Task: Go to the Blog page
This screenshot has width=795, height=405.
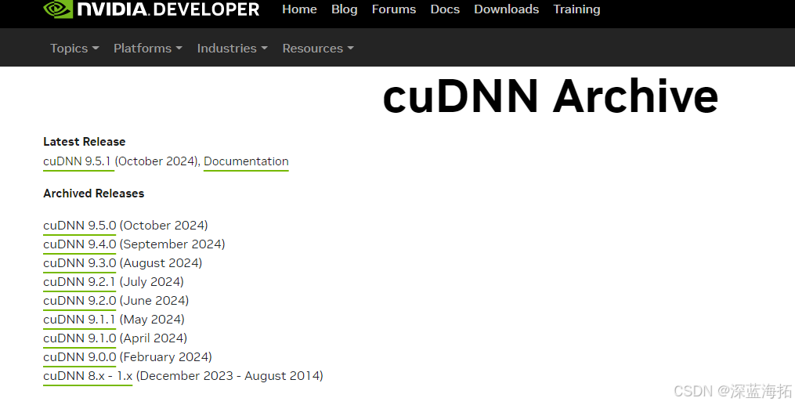Action: point(345,9)
